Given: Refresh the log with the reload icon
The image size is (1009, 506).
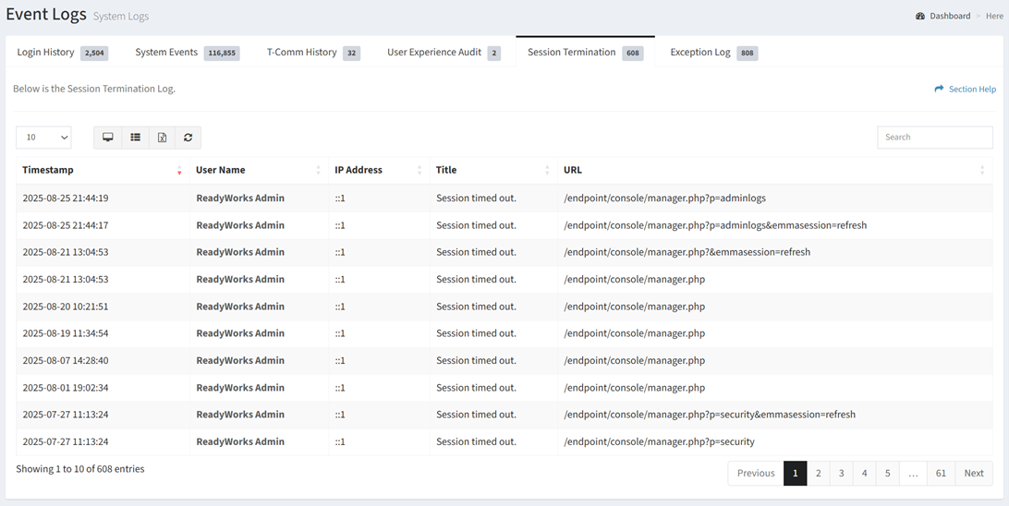Looking at the screenshot, I should 188,138.
